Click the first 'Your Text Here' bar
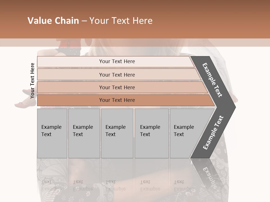Screen dimensions: 270x202 (x=116, y=62)
